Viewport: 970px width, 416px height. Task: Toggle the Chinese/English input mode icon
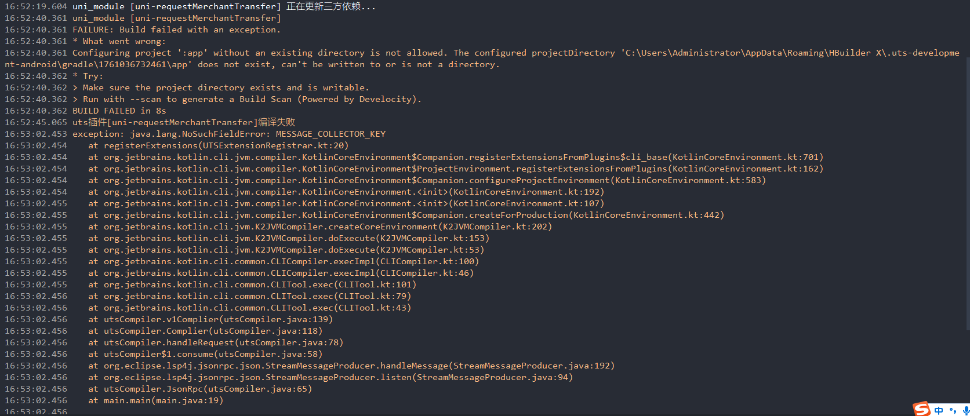click(939, 410)
